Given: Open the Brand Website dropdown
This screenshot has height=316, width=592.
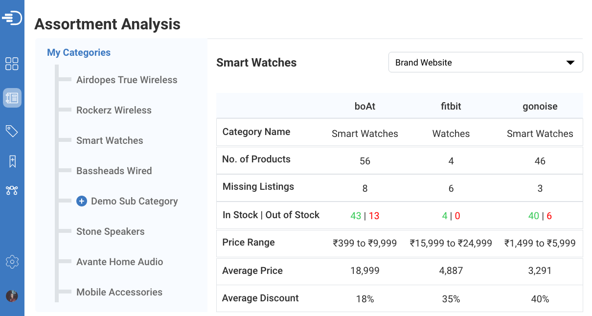Looking at the screenshot, I should (x=485, y=62).
